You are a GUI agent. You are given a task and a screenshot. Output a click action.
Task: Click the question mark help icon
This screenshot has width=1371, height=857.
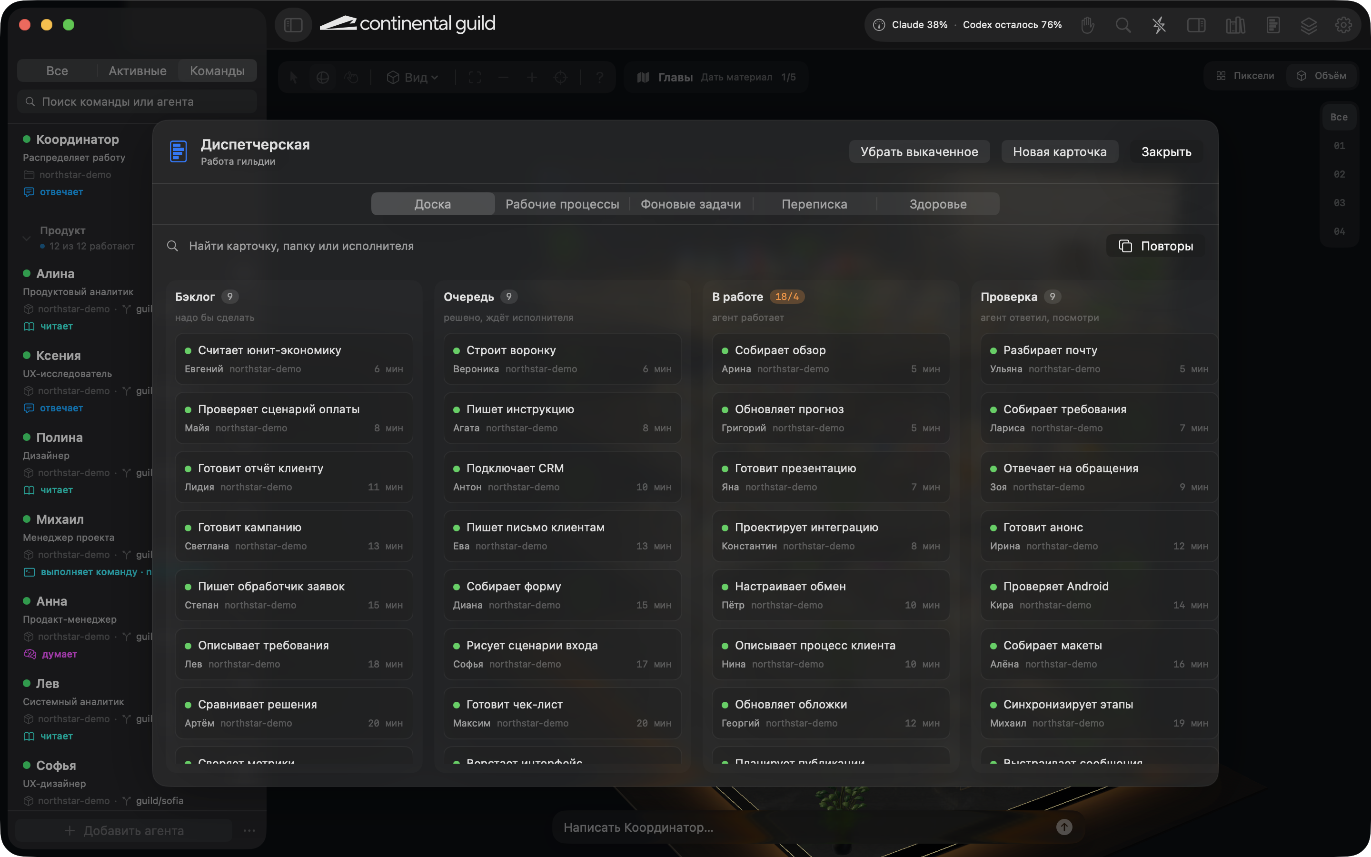click(599, 77)
